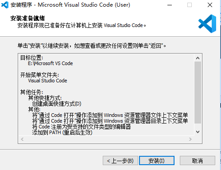This screenshot has width=221, height=170.
Task: Click the '开始菜单文件夹:' label
Action: pyautogui.click(x=39, y=75)
